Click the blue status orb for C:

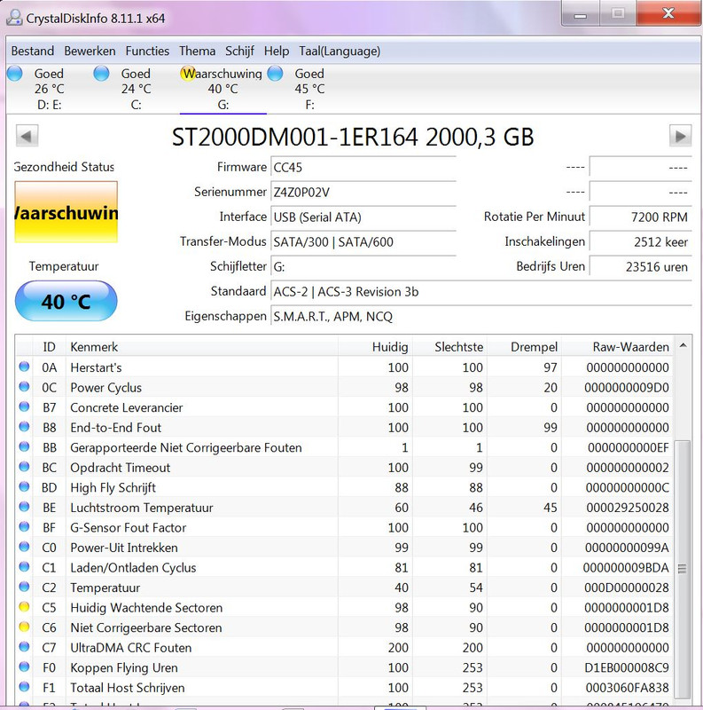101,74
